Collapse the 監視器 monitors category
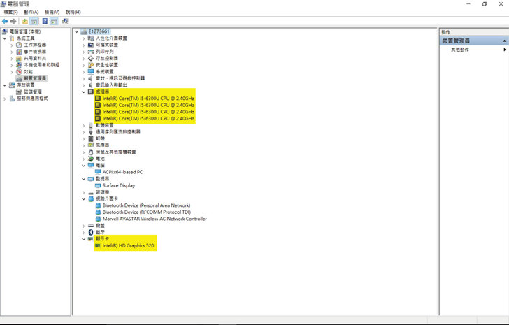Viewport: 509px width, 325px height. pyautogui.click(x=83, y=179)
